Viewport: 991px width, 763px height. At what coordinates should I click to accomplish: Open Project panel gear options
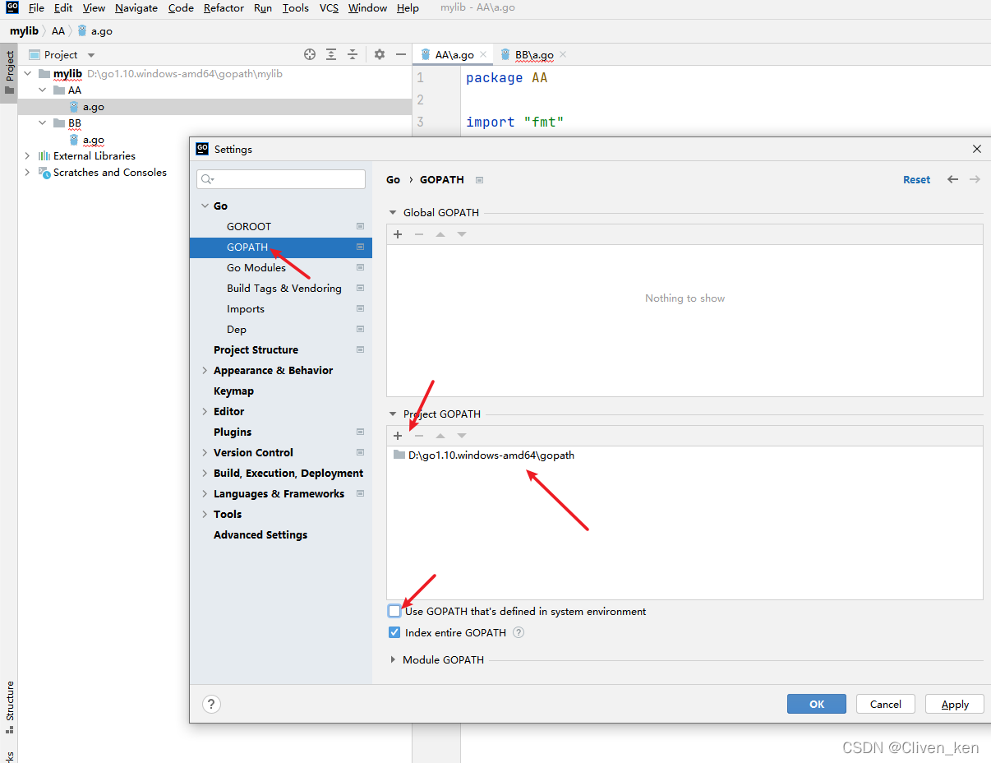379,54
